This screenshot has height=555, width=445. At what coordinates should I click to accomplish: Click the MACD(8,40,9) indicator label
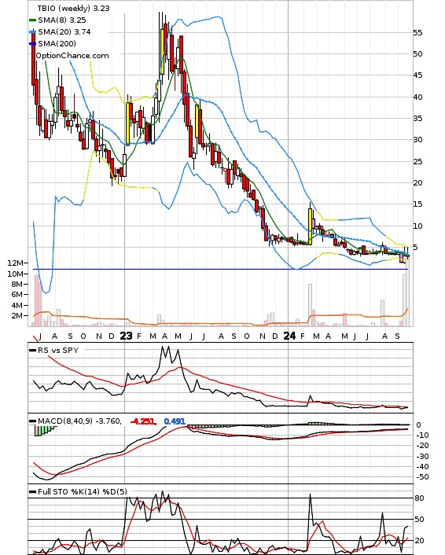point(65,421)
